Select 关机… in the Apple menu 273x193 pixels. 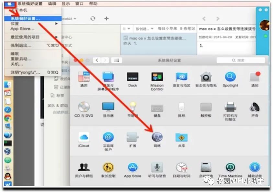click(x=33, y=64)
